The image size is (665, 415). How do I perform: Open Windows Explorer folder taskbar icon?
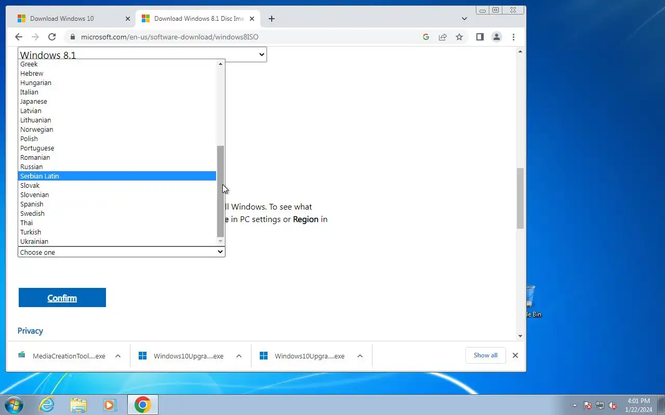click(78, 405)
